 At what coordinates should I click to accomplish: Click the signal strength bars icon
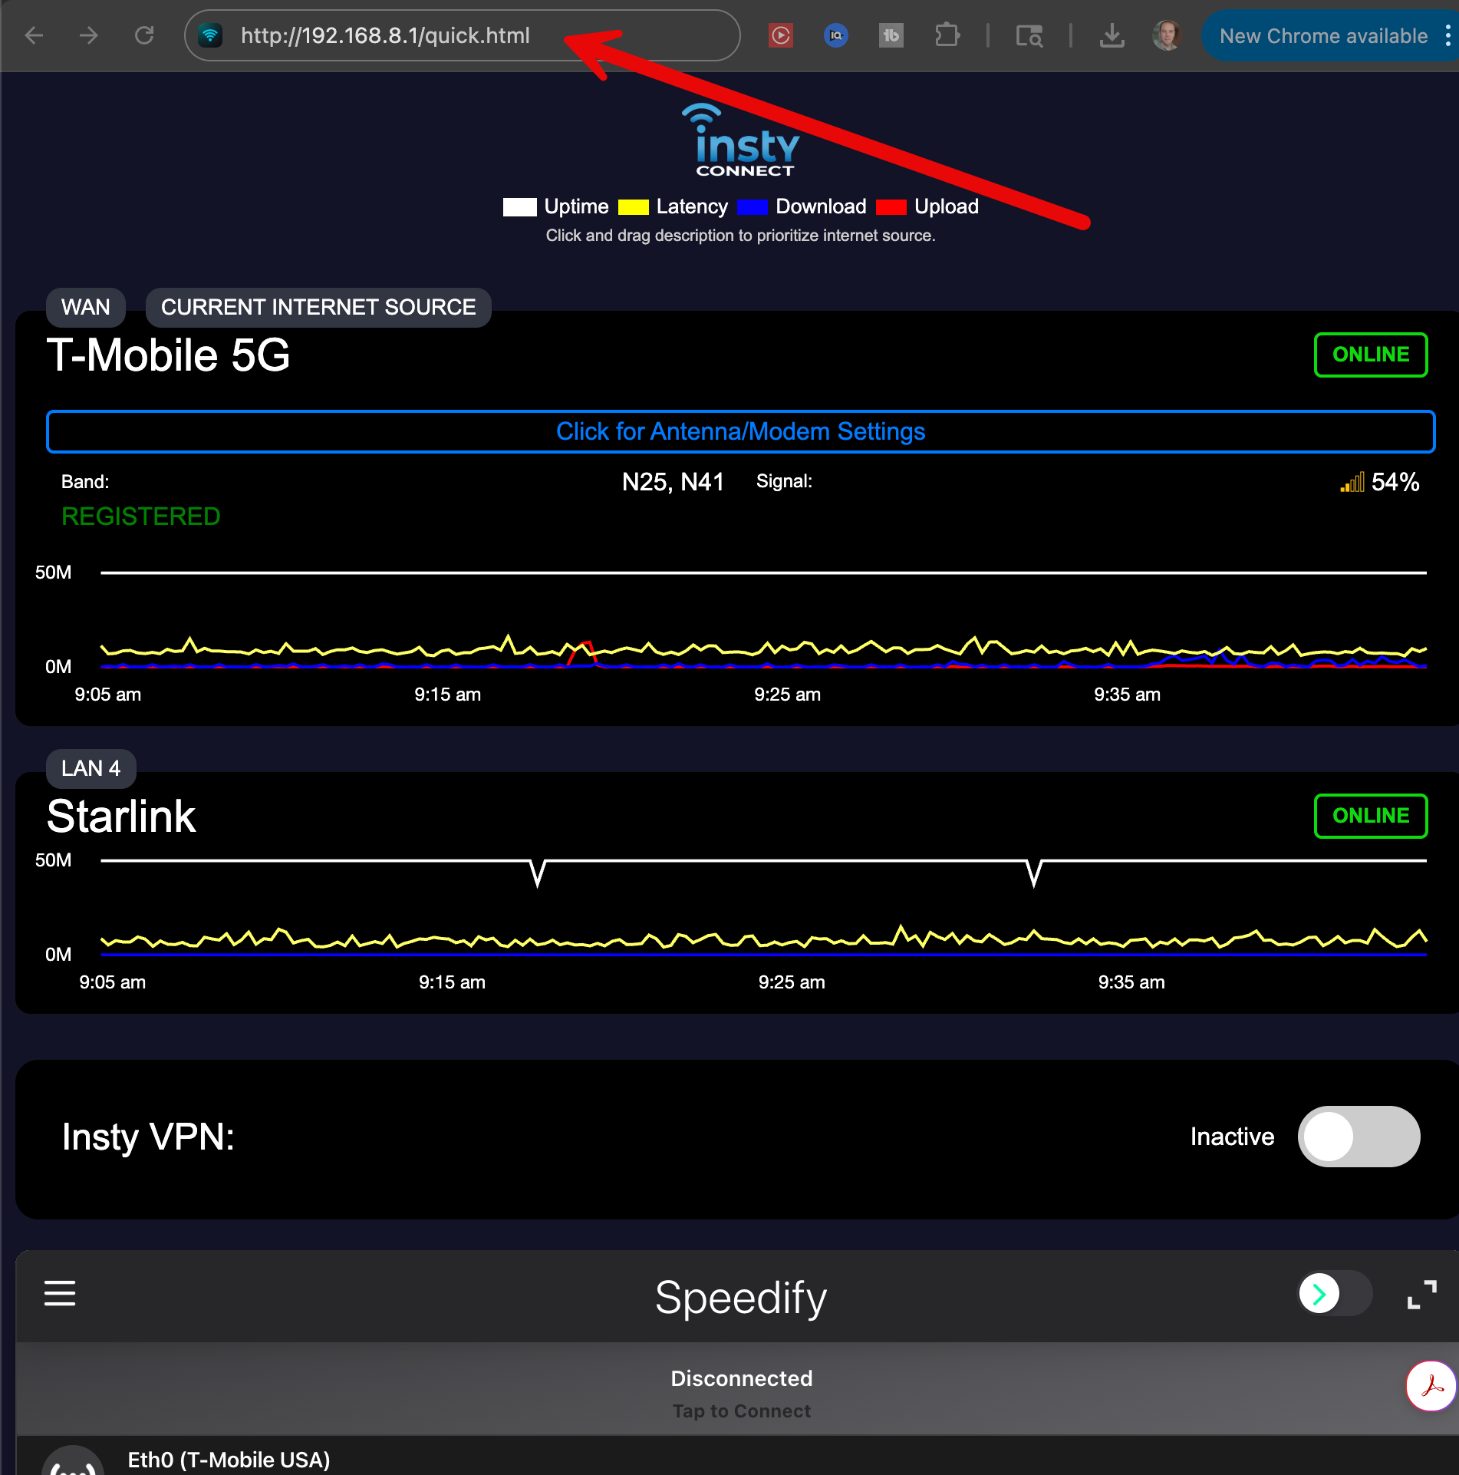coord(1352,482)
